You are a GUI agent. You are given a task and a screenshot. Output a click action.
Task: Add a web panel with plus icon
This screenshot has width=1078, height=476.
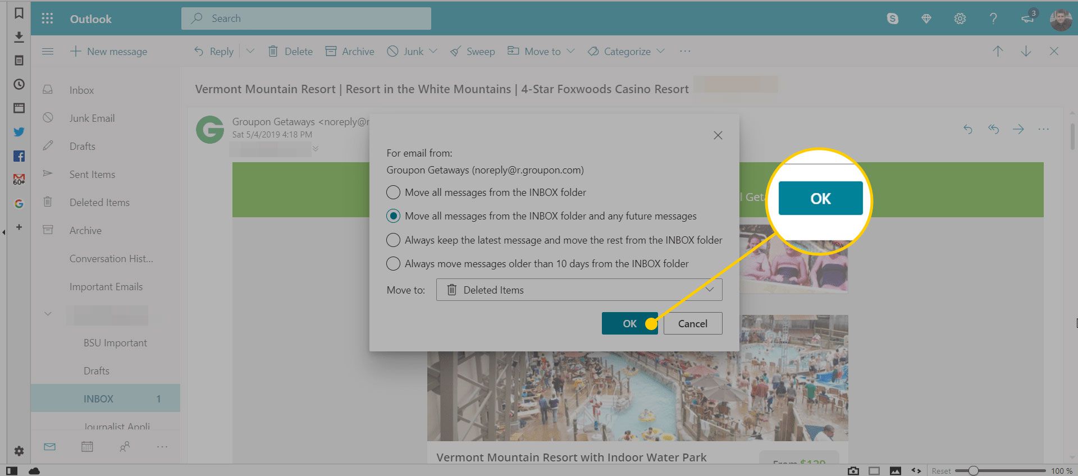(x=19, y=227)
